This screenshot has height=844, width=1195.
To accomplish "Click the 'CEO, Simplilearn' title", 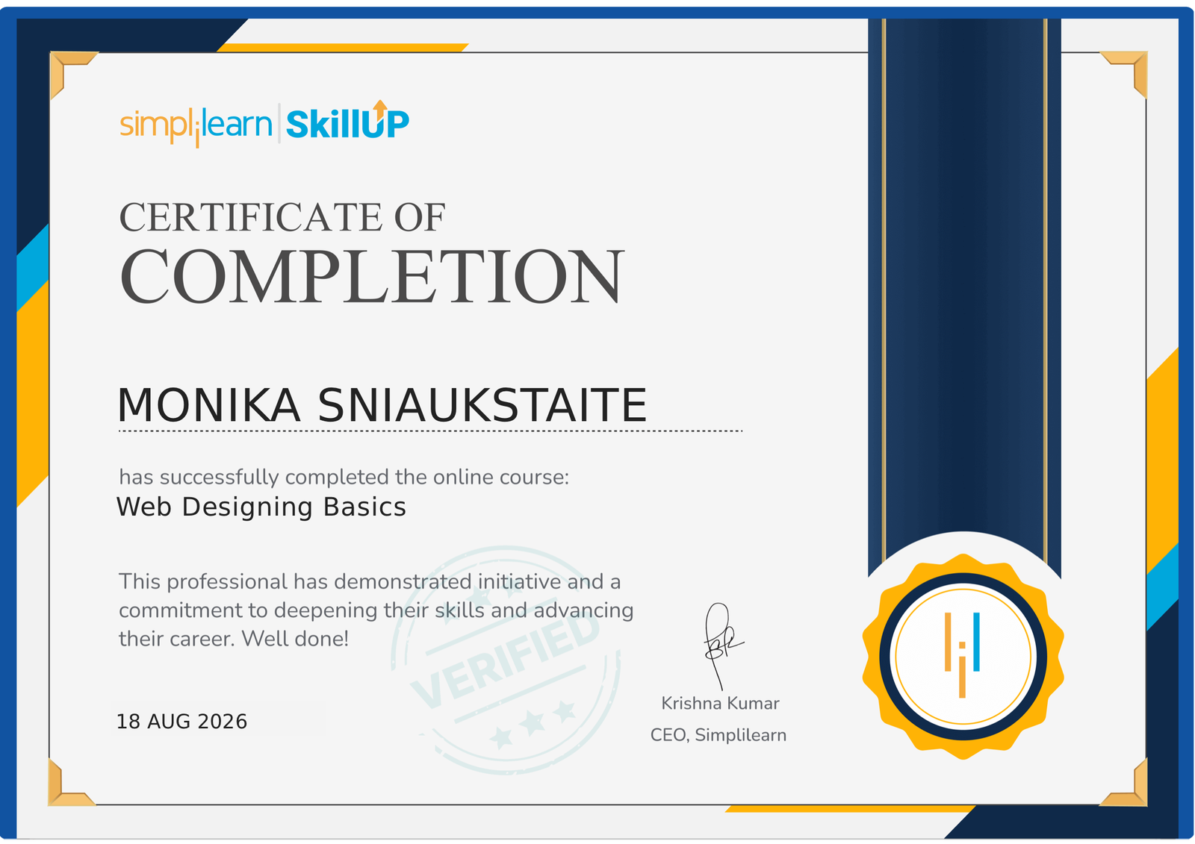I will (x=718, y=735).
